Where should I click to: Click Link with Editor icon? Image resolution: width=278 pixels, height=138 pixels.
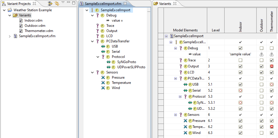point(57,4)
